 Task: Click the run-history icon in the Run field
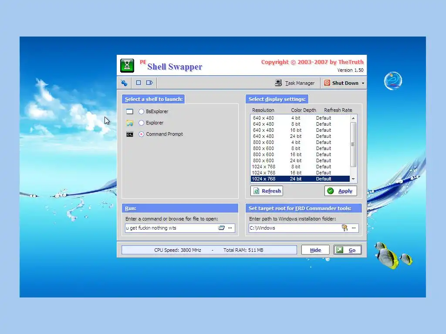[x=221, y=228]
